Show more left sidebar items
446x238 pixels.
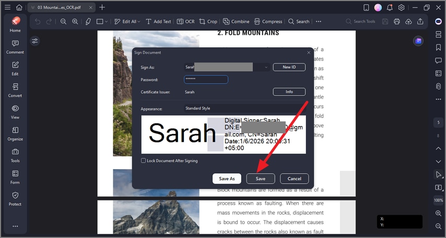pos(15,227)
